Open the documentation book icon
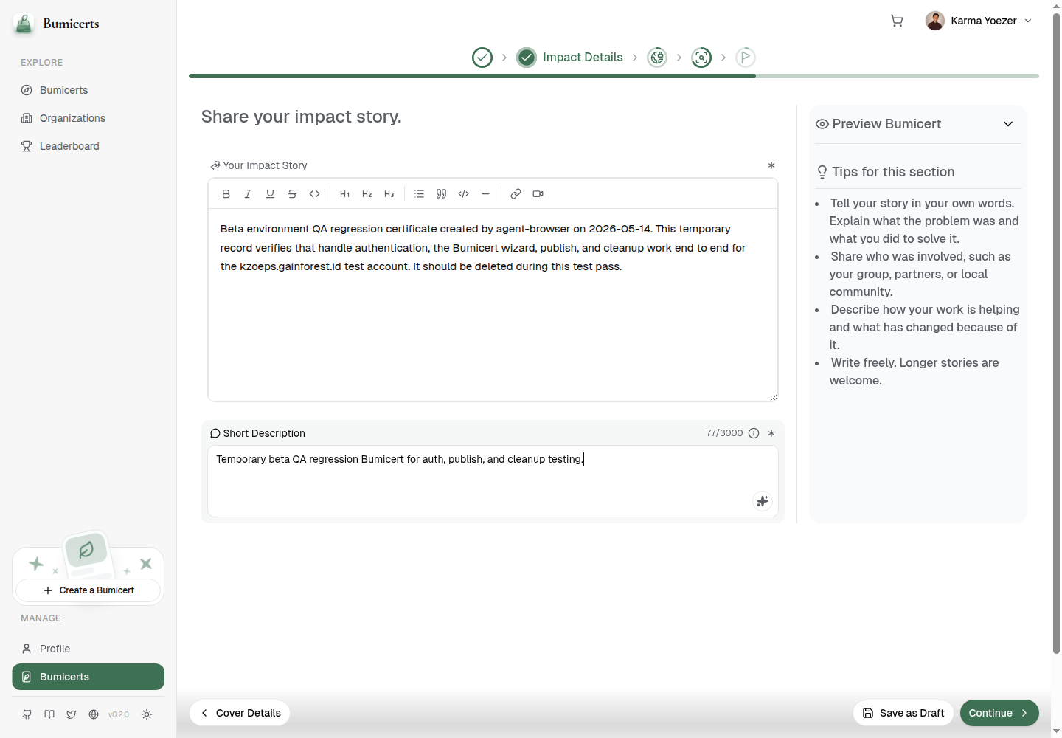The image size is (1062, 738). [x=49, y=714]
